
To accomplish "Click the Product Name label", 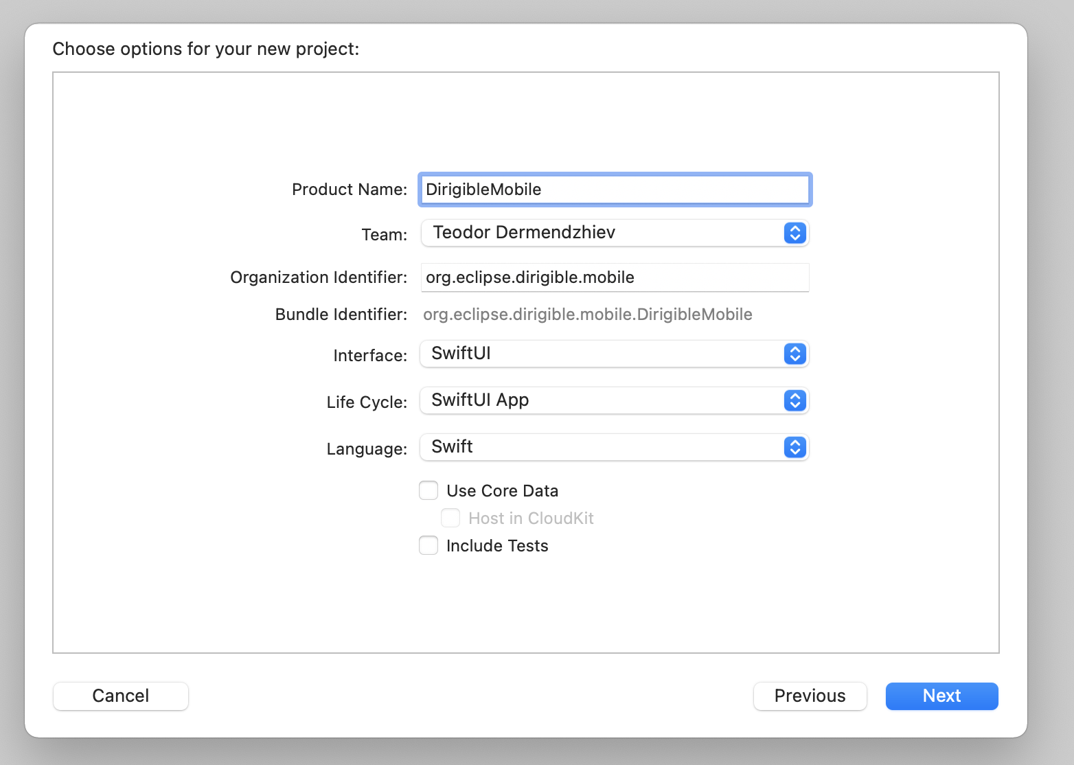I will [x=350, y=190].
